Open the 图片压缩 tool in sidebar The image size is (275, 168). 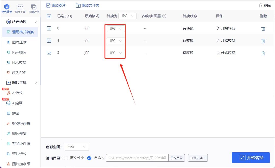point(19,42)
